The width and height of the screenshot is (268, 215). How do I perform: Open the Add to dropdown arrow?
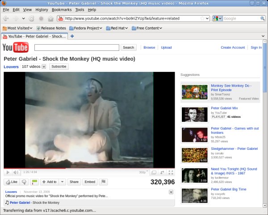[62, 182]
